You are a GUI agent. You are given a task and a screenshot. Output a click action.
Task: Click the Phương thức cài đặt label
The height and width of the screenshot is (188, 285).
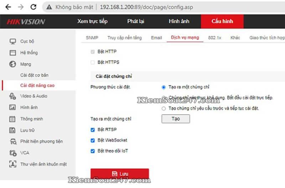coord(110,87)
